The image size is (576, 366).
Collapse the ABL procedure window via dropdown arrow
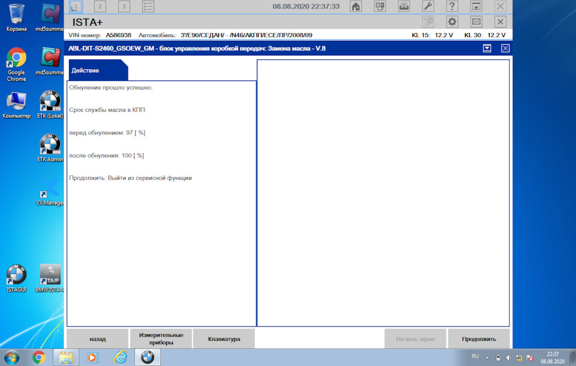click(x=487, y=48)
